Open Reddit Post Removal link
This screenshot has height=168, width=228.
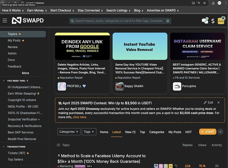[x=22, y=139]
